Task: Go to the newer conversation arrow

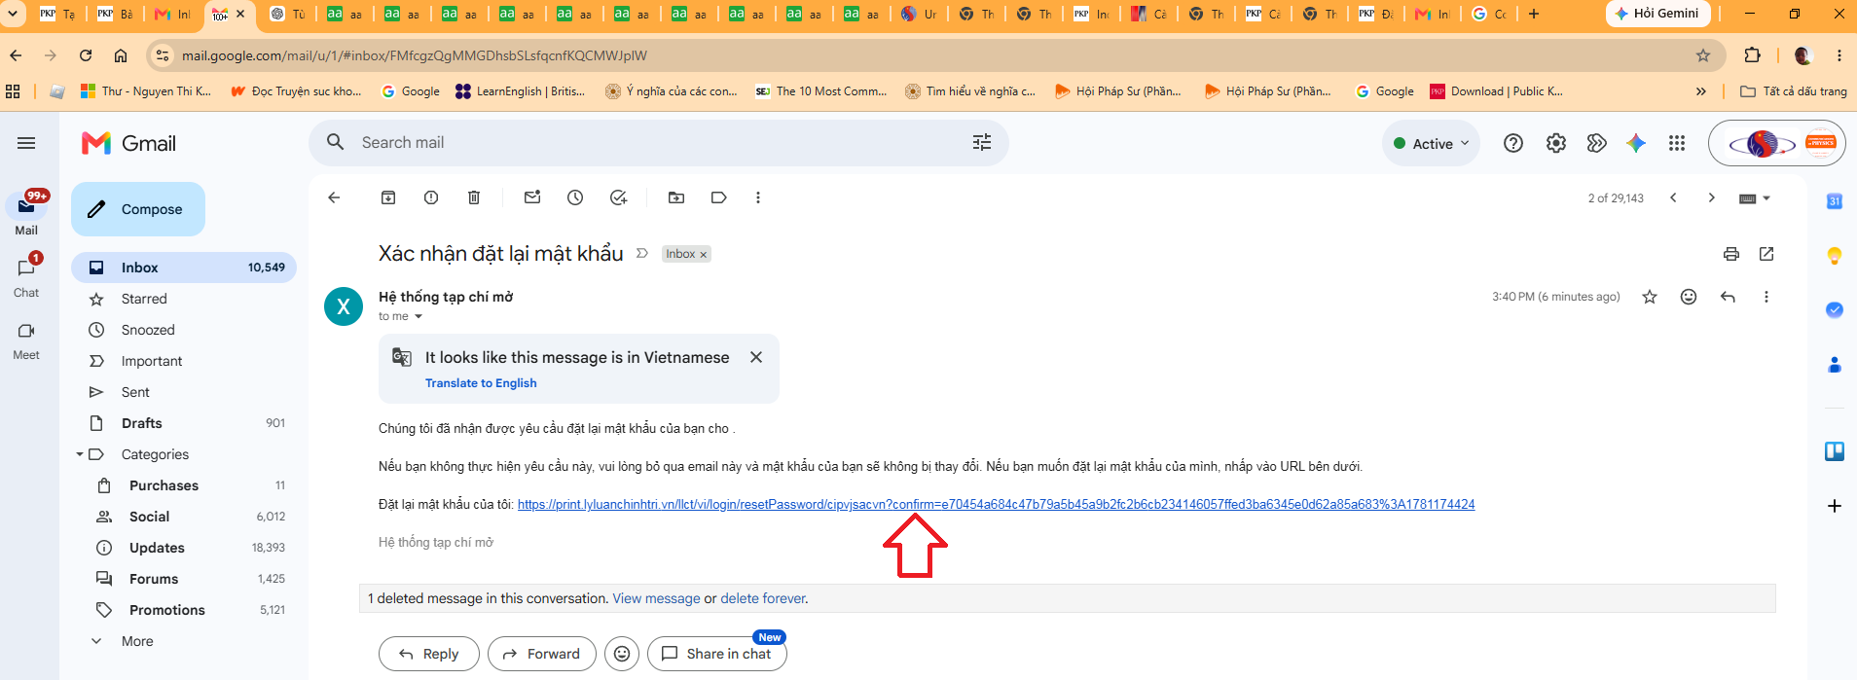Action: click(1673, 197)
